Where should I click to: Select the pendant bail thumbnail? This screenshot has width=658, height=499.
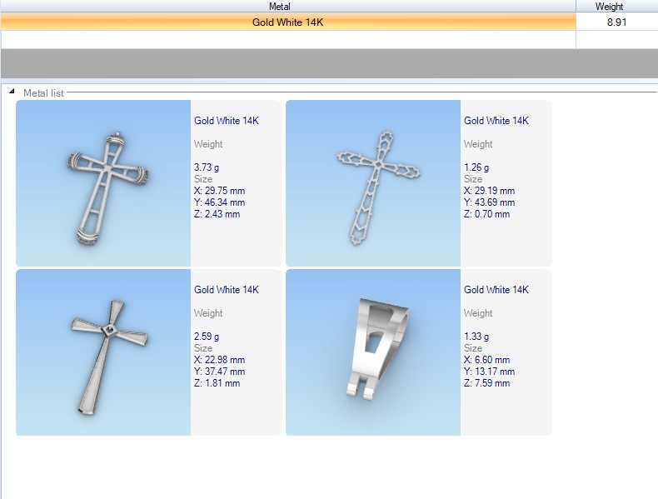[373, 352]
